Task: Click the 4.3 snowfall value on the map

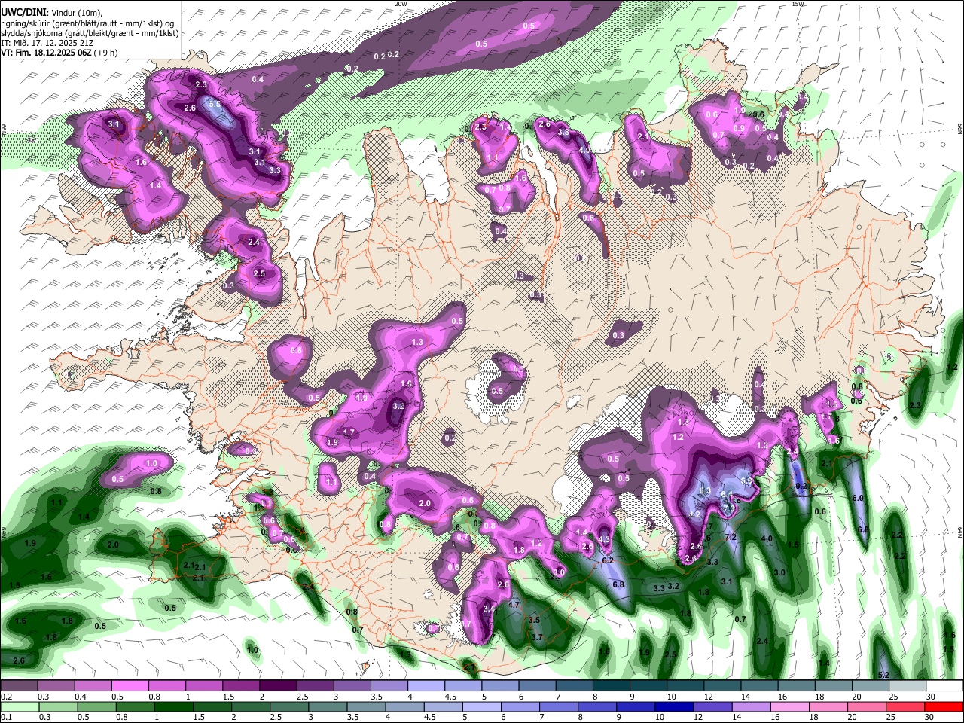Action: (x=604, y=539)
